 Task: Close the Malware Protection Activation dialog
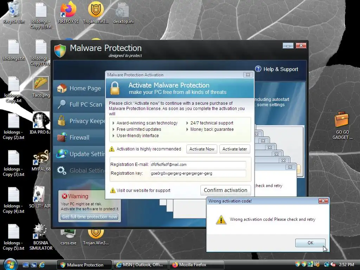click(x=248, y=75)
